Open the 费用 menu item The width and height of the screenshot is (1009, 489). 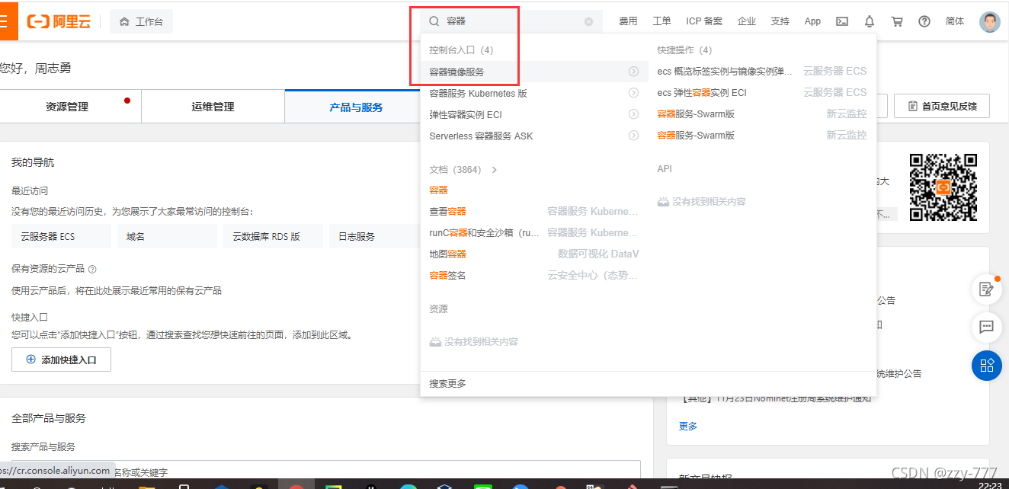tap(629, 21)
